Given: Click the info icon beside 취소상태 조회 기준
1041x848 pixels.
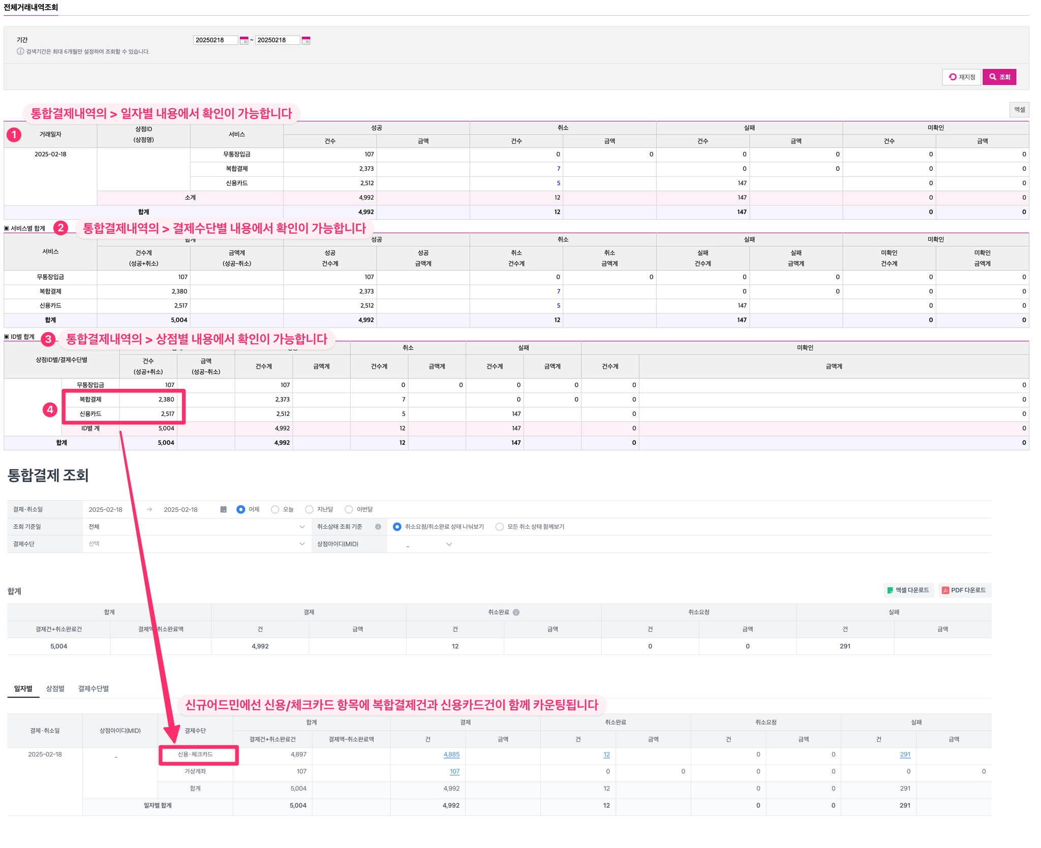Looking at the screenshot, I should (378, 527).
